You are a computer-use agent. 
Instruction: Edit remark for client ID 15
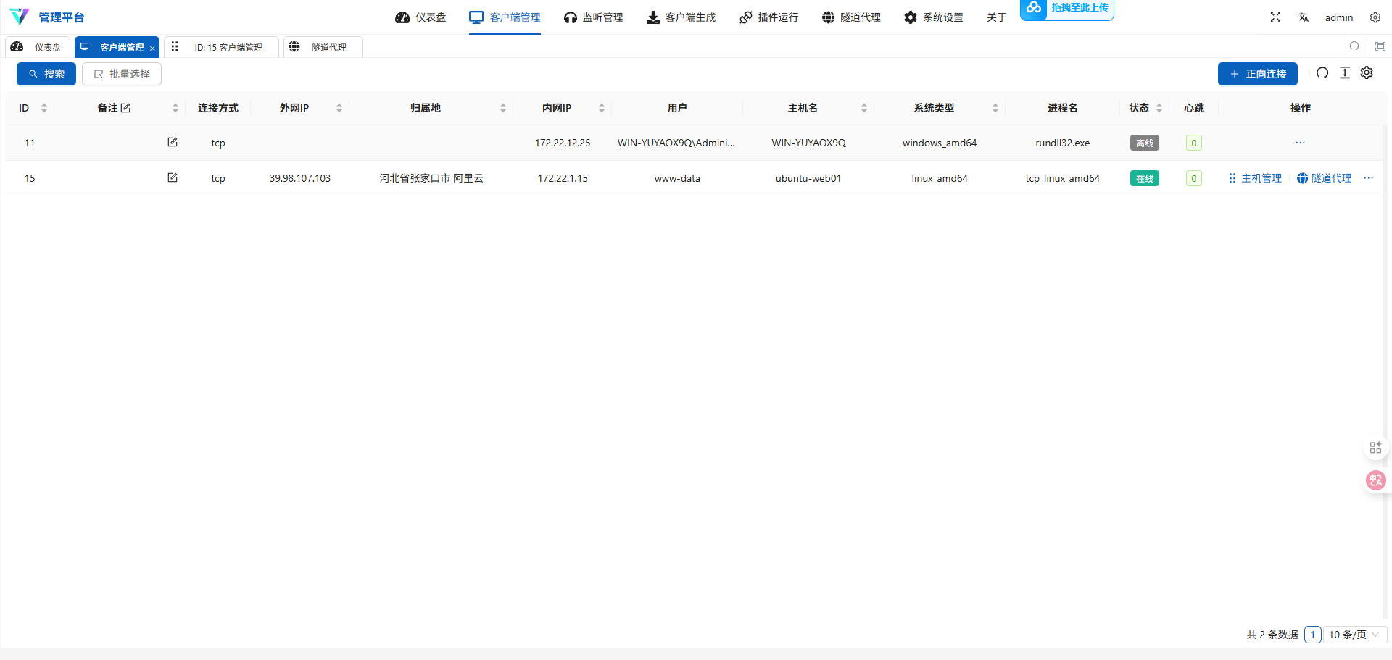(173, 177)
